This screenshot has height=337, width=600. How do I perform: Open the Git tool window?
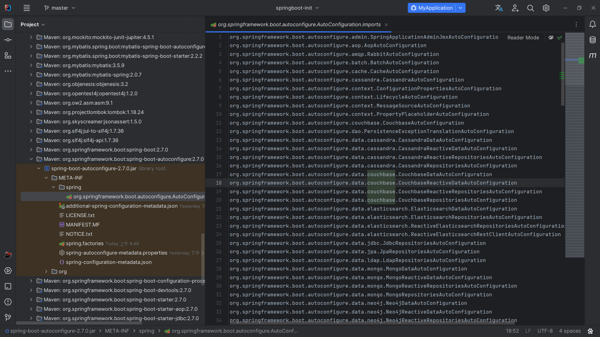click(8, 318)
